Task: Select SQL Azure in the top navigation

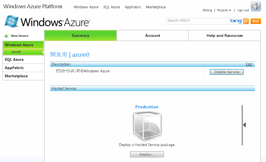Action: (112, 7)
